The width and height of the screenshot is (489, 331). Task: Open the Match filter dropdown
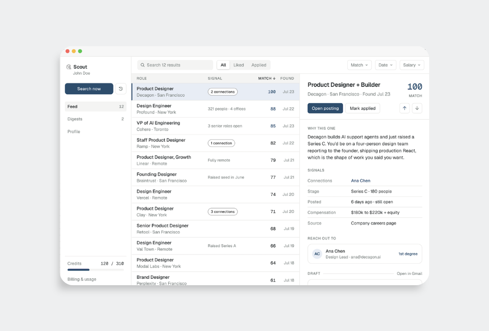[x=359, y=65]
